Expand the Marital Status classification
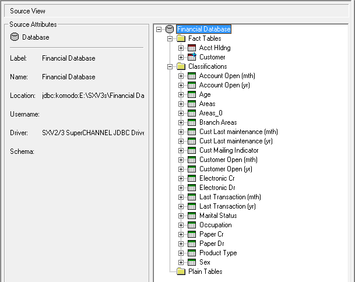The width and height of the screenshot is (355, 282). (181, 216)
